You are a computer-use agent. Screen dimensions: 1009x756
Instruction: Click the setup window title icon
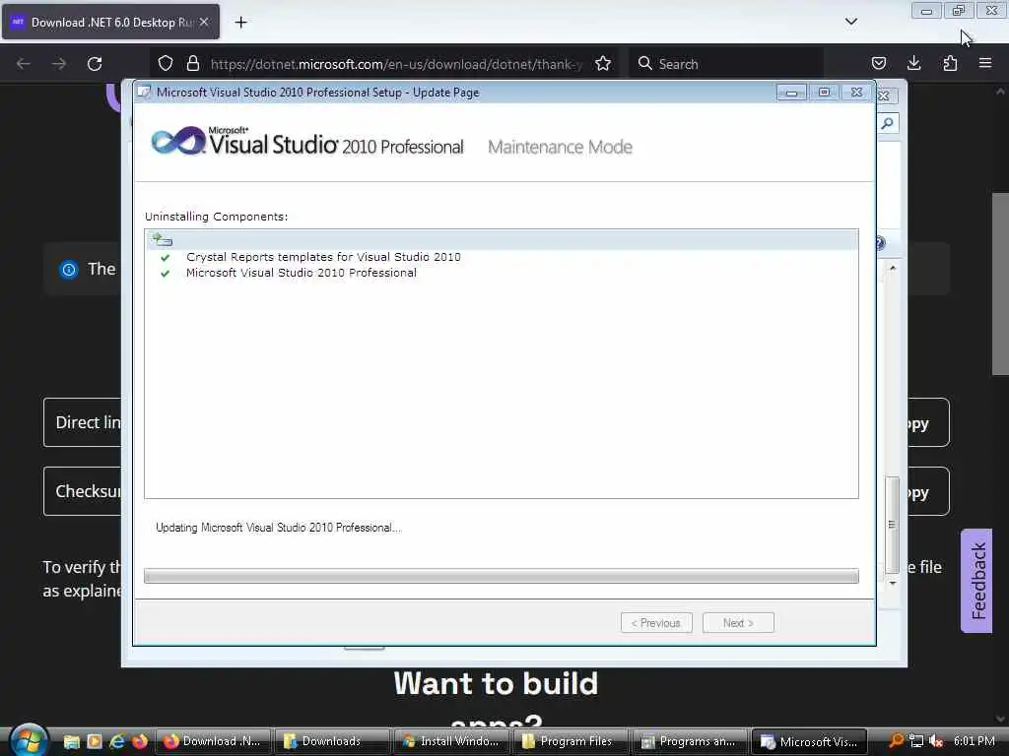tap(144, 92)
